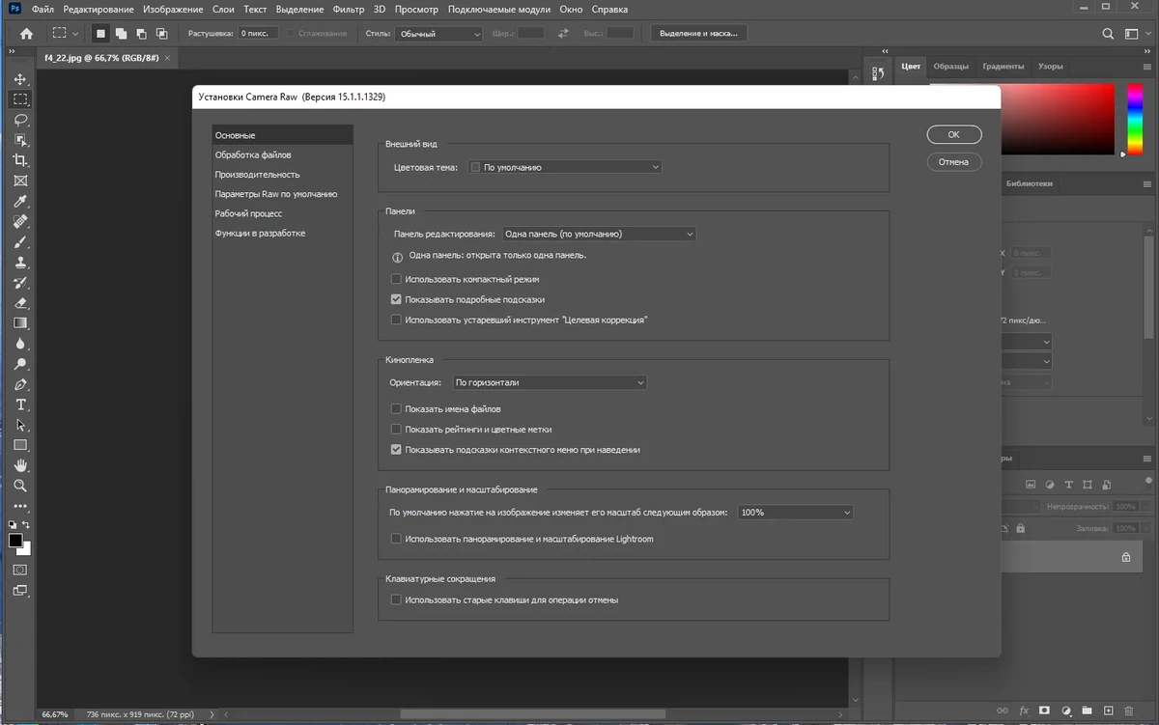This screenshot has height=725, width=1159.
Task: Select the Gradient tool
Action: [x=20, y=322]
